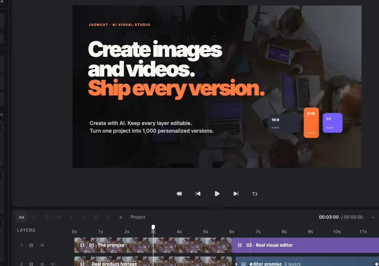
Task: Click the 'Create images and videos.' headline
Action: [155, 59]
